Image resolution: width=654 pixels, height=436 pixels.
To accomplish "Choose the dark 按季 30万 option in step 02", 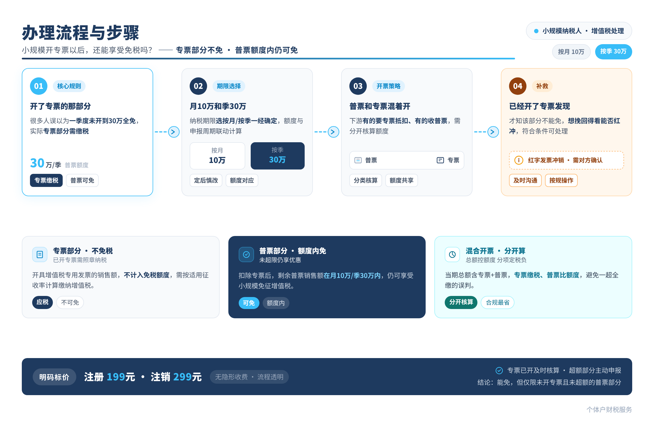I will [x=277, y=156].
